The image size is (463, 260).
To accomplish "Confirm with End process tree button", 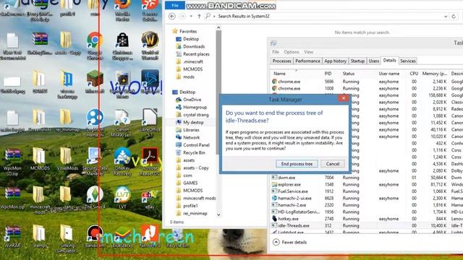I will [x=297, y=164].
